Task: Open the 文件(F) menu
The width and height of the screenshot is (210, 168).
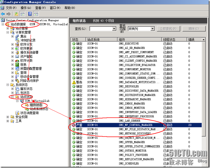Action: (11, 8)
